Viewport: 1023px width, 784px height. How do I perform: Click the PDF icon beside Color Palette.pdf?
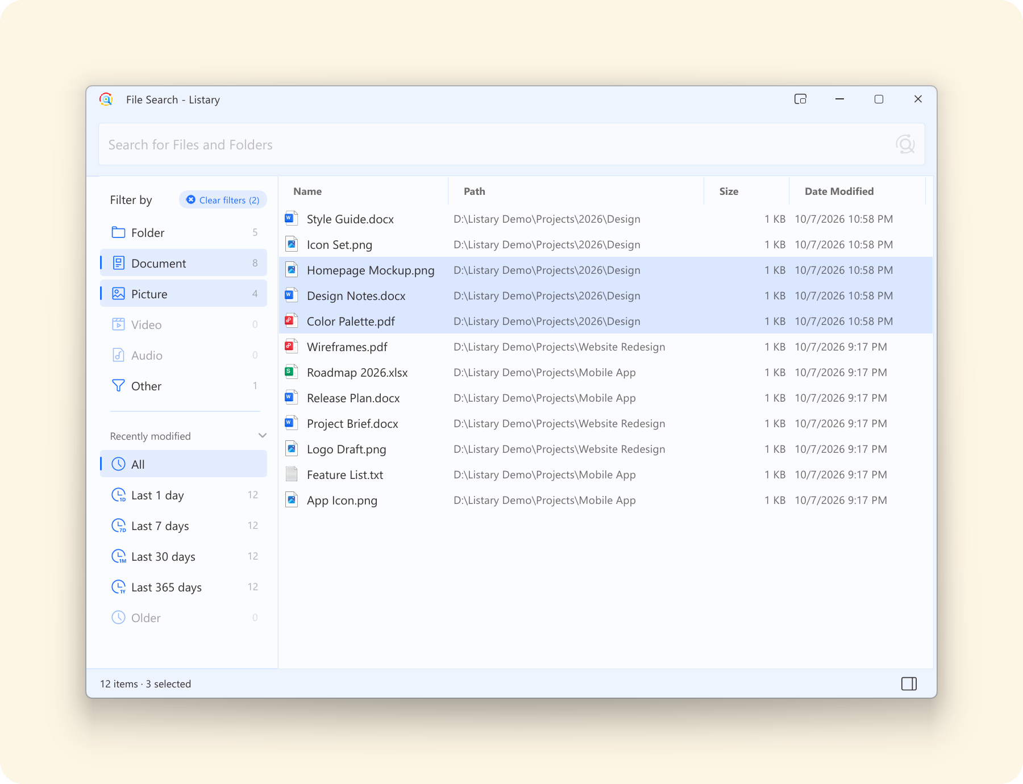tap(291, 321)
